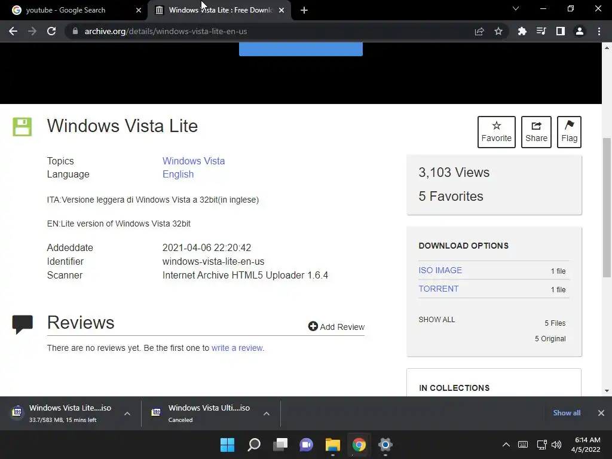Download the TORRENT option
Image resolution: width=612 pixels, height=459 pixels.
(438, 289)
